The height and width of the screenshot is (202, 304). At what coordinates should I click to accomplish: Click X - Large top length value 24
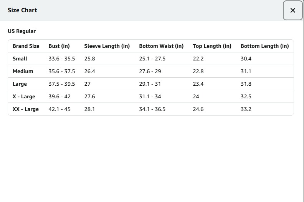point(196,96)
